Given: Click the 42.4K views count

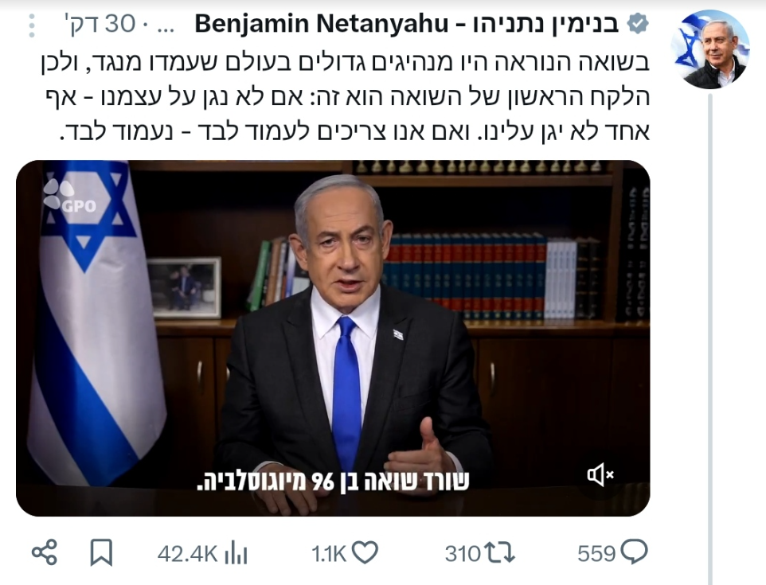Looking at the screenshot, I should click(187, 554).
